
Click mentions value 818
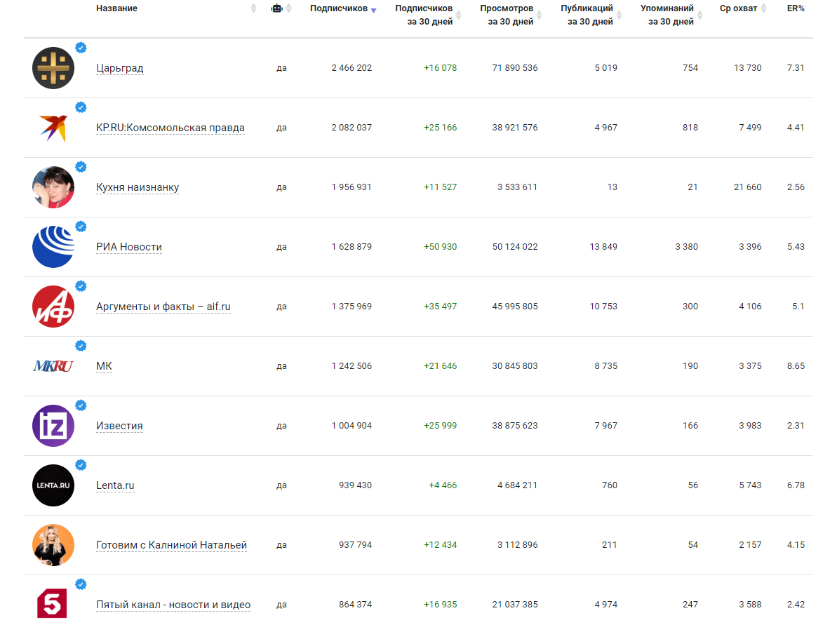pos(690,128)
